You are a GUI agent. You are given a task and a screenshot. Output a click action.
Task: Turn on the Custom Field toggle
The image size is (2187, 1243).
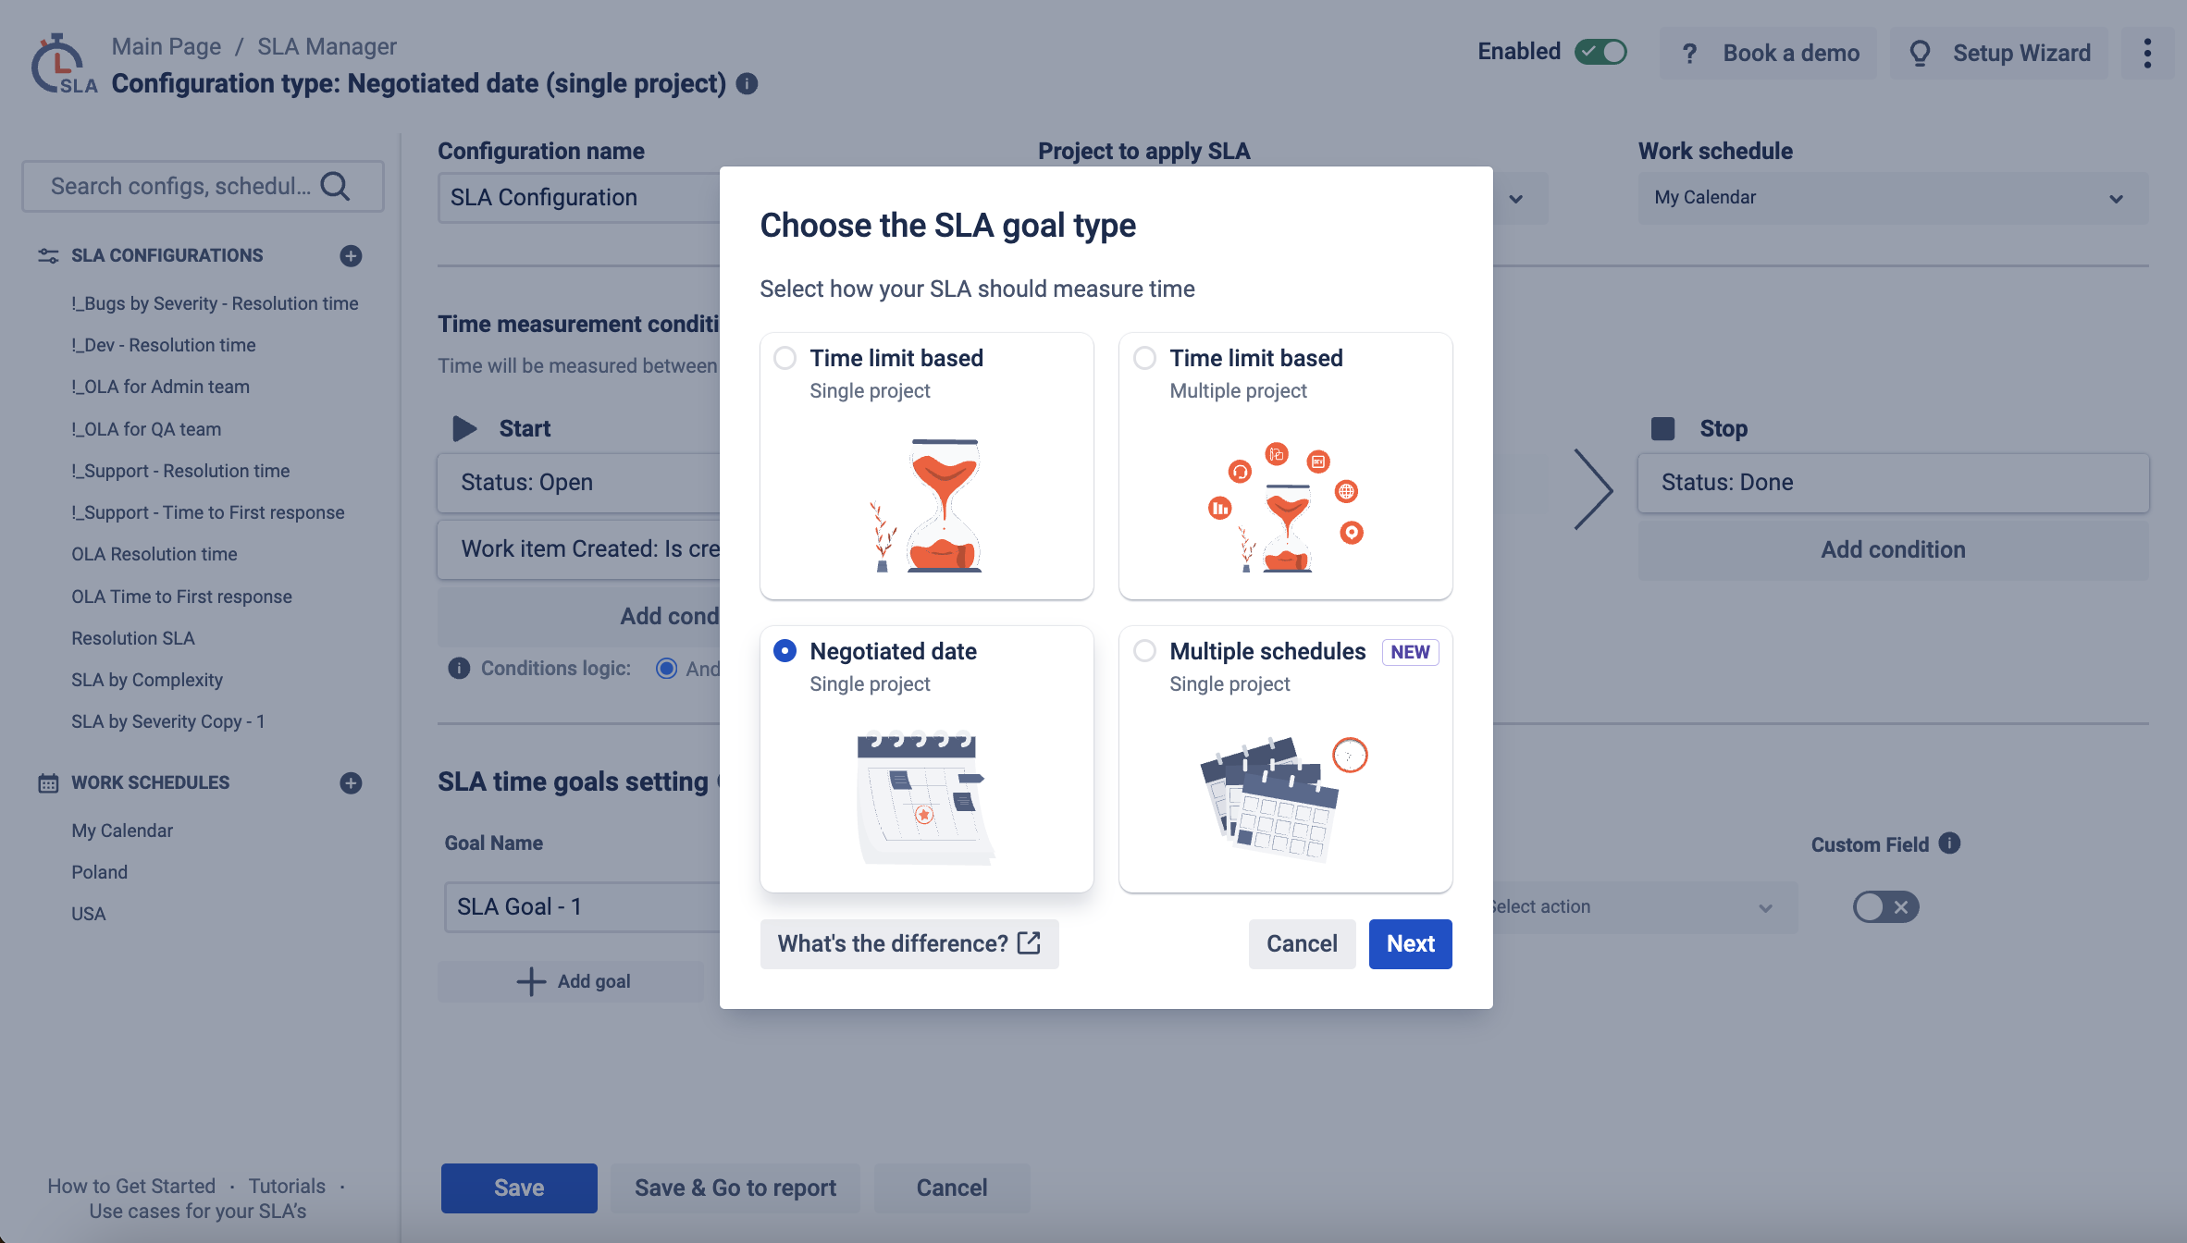[1885, 907]
